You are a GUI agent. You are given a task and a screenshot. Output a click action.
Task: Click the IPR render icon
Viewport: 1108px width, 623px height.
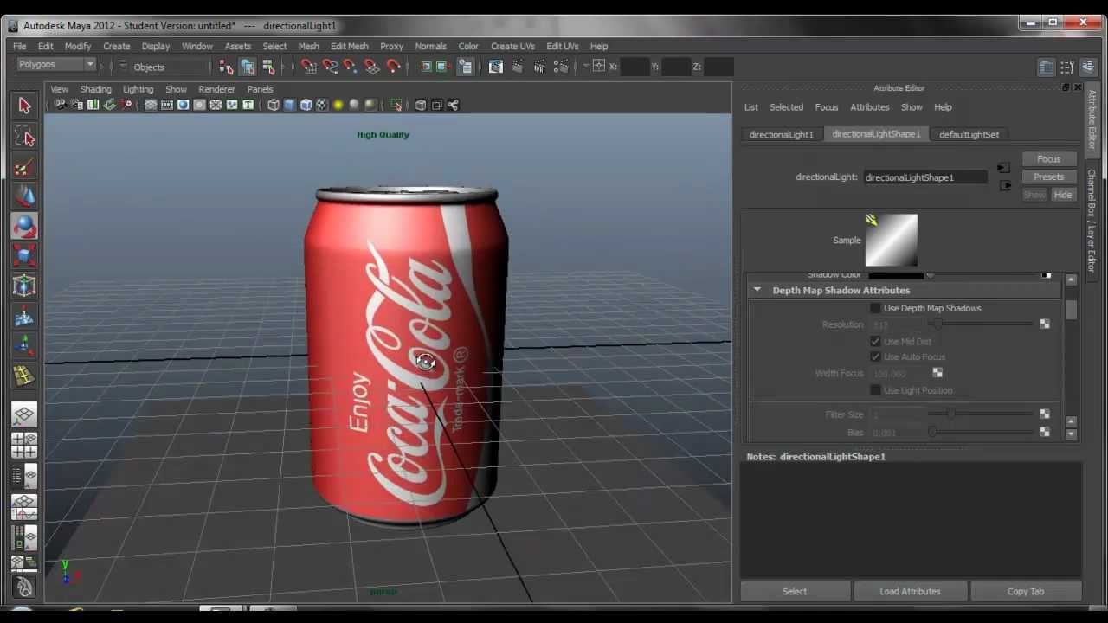539,67
